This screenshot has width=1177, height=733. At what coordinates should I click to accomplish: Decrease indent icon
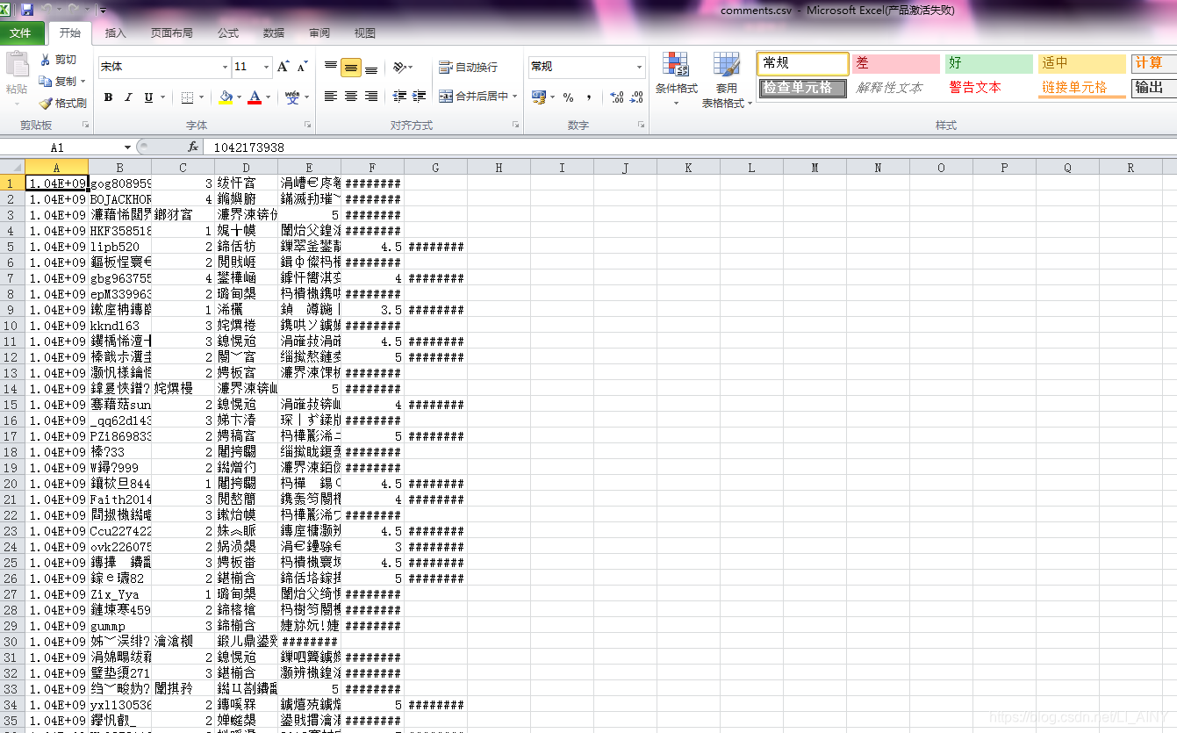399,97
